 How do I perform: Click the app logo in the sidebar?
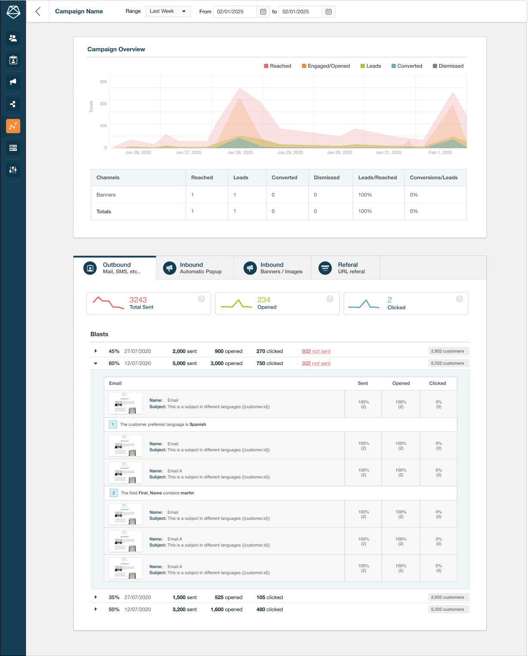pos(13,12)
